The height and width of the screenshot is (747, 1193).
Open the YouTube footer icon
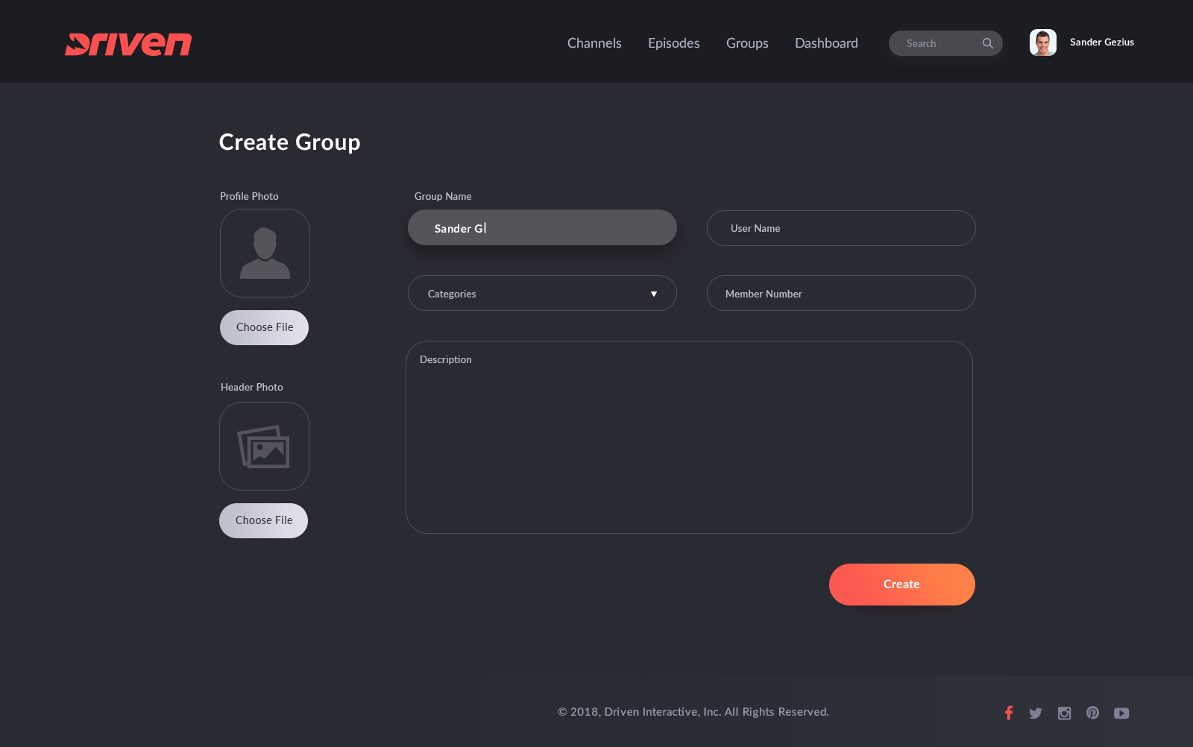tap(1121, 713)
